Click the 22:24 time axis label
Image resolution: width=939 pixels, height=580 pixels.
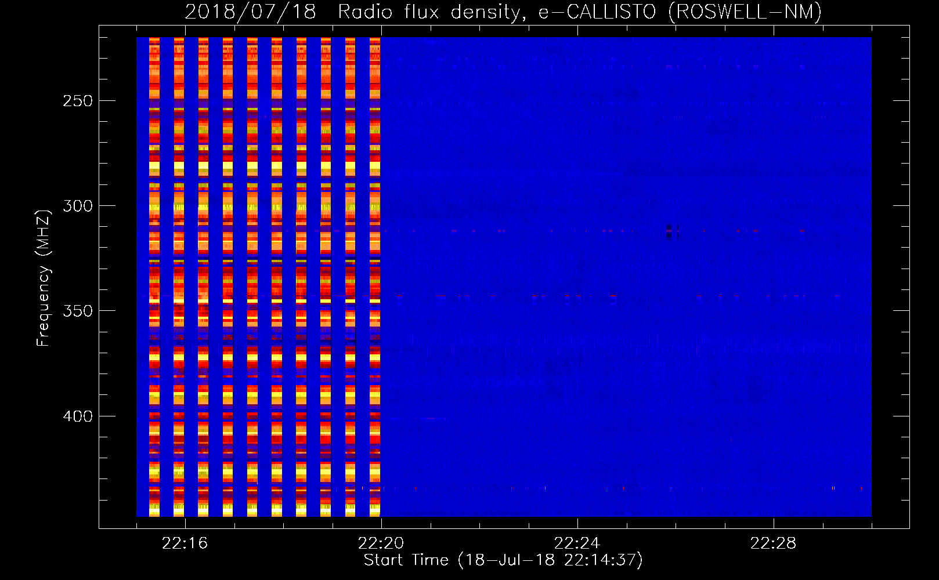coord(577,543)
